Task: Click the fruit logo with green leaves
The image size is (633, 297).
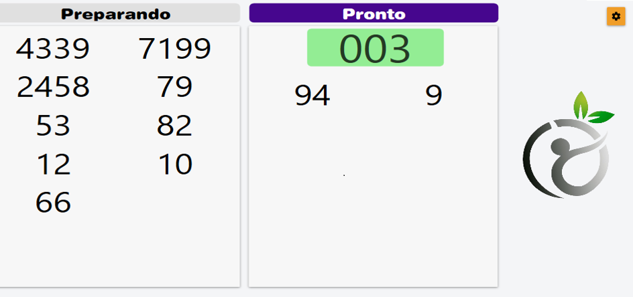Action: 569,144
